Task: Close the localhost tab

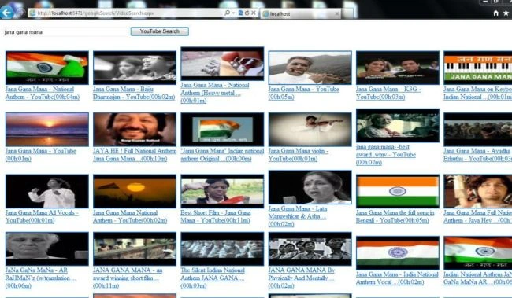Action: coord(337,13)
